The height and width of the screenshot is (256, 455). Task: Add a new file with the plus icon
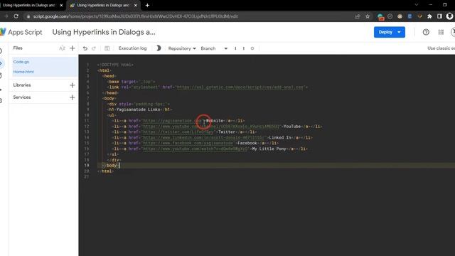click(x=73, y=48)
